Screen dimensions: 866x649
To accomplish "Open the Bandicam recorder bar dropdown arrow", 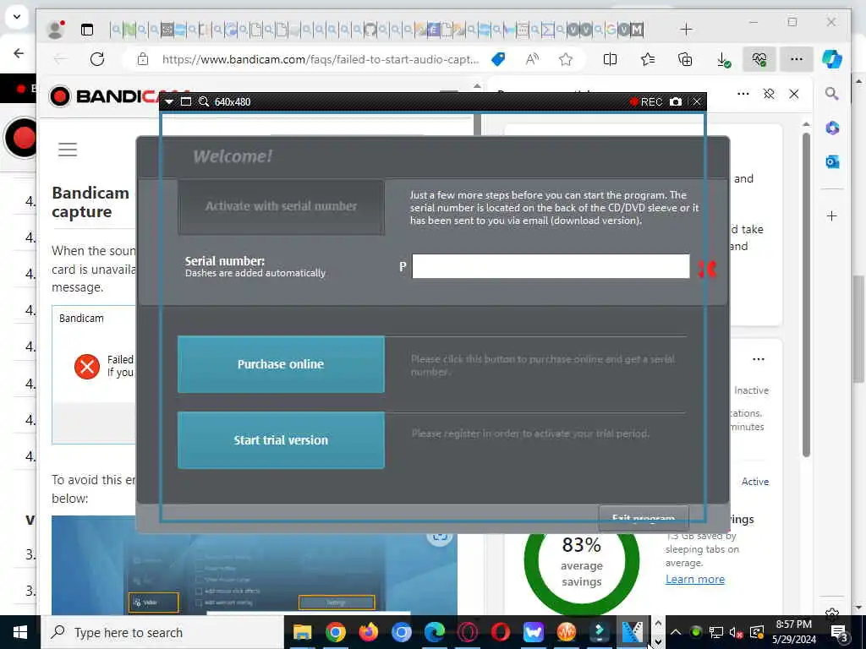I will coord(169,102).
